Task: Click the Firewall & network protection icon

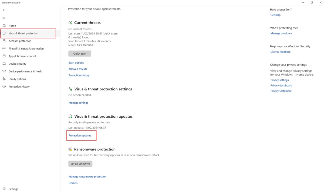Action: tap(4, 48)
